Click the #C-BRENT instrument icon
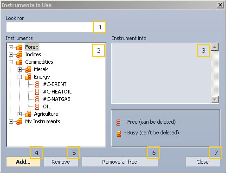This screenshot has height=173, width=226. tap(37, 84)
